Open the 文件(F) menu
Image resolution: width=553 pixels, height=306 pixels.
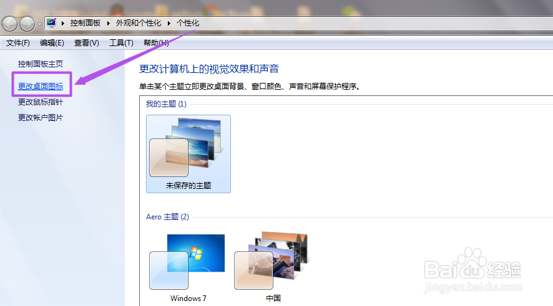click(17, 43)
